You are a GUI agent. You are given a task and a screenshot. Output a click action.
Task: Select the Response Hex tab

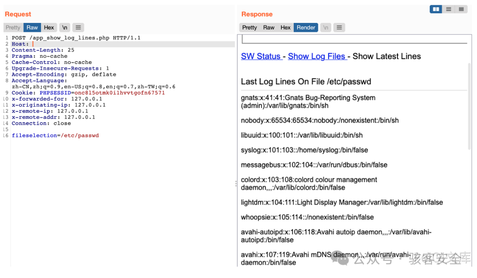(x=285, y=28)
